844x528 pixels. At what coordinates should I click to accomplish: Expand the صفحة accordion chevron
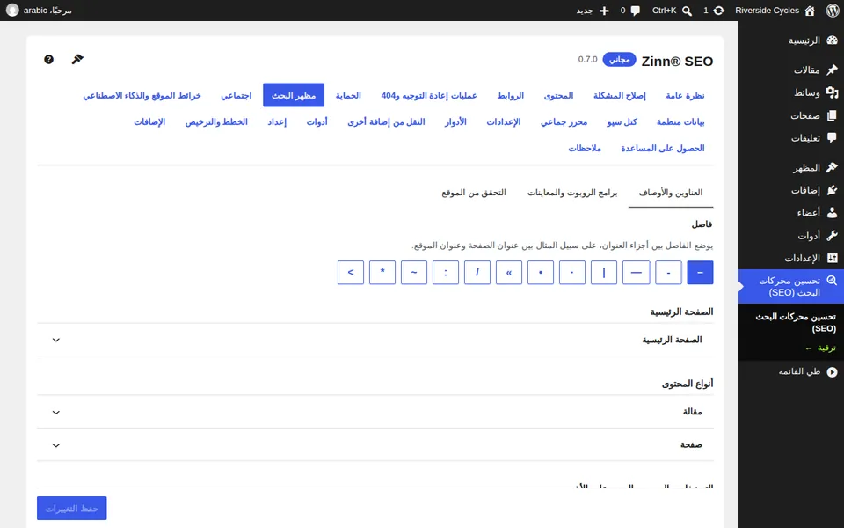click(x=56, y=445)
